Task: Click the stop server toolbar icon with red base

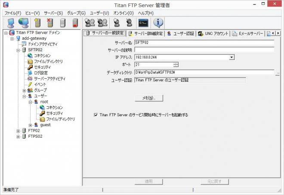Action: click(75, 23)
